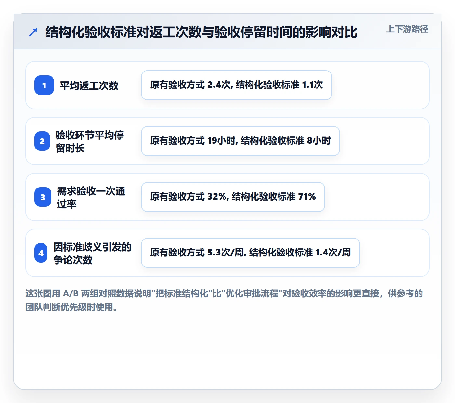Click the number 3 badge
The width and height of the screenshot is (455, 403).
43,197
